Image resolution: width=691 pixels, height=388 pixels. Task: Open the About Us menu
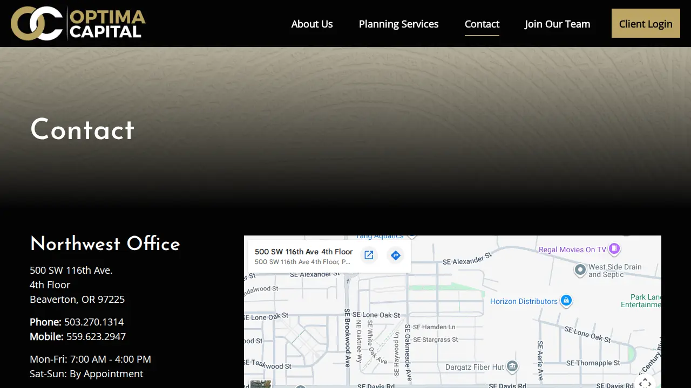click(312, 24)
